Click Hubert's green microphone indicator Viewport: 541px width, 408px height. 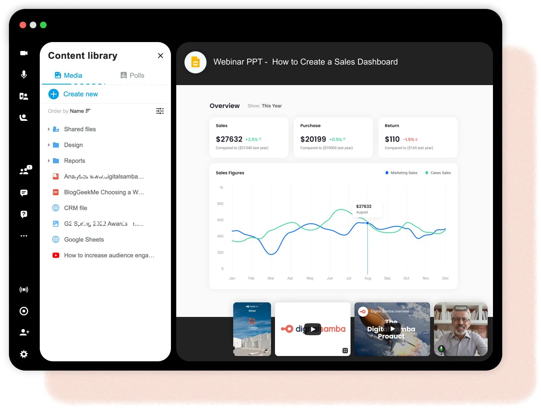(x=441, y=348)
